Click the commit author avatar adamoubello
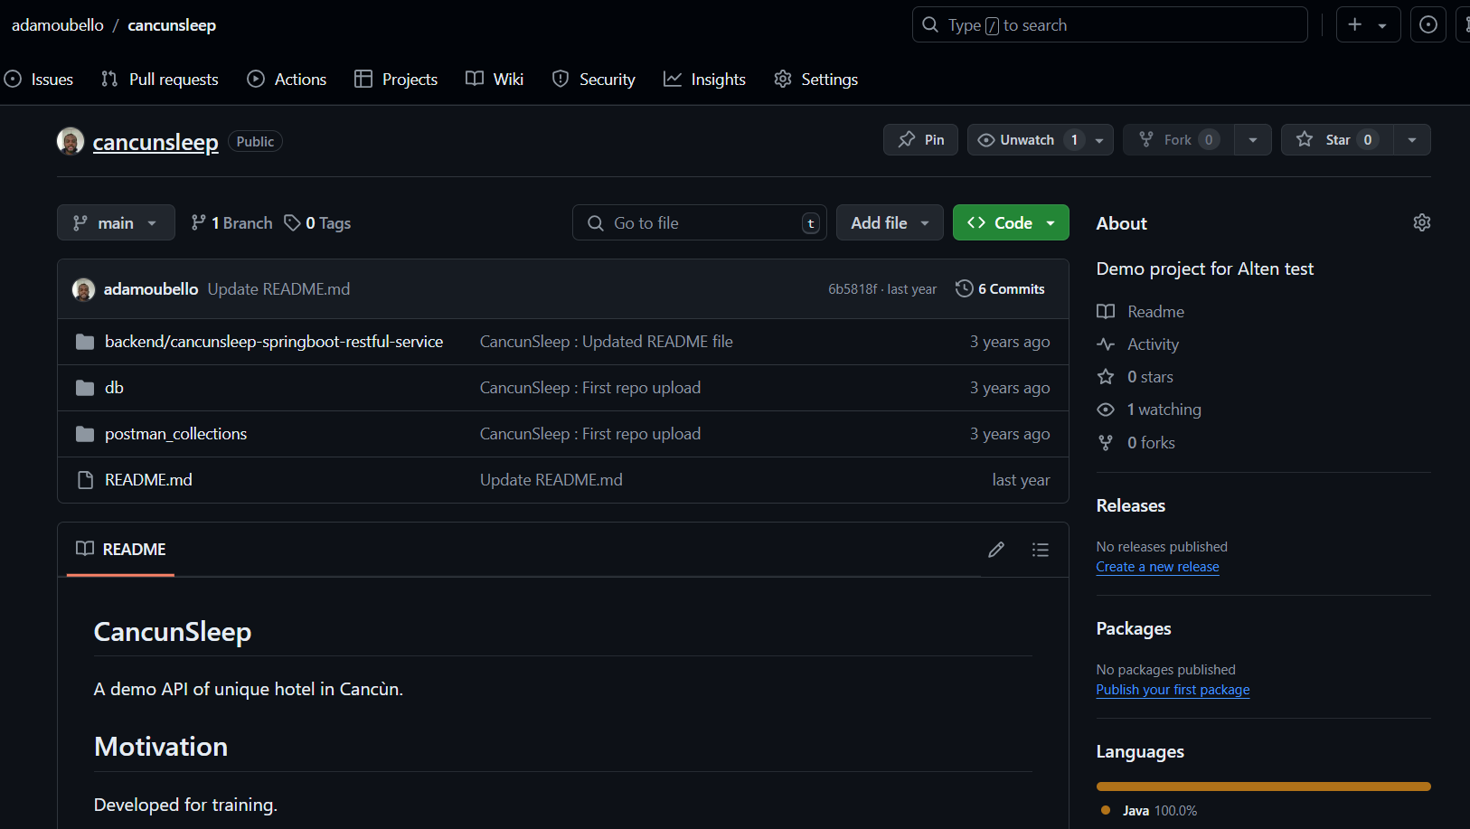The height and width of the screenshot is (829, 1470). point(83,289)
